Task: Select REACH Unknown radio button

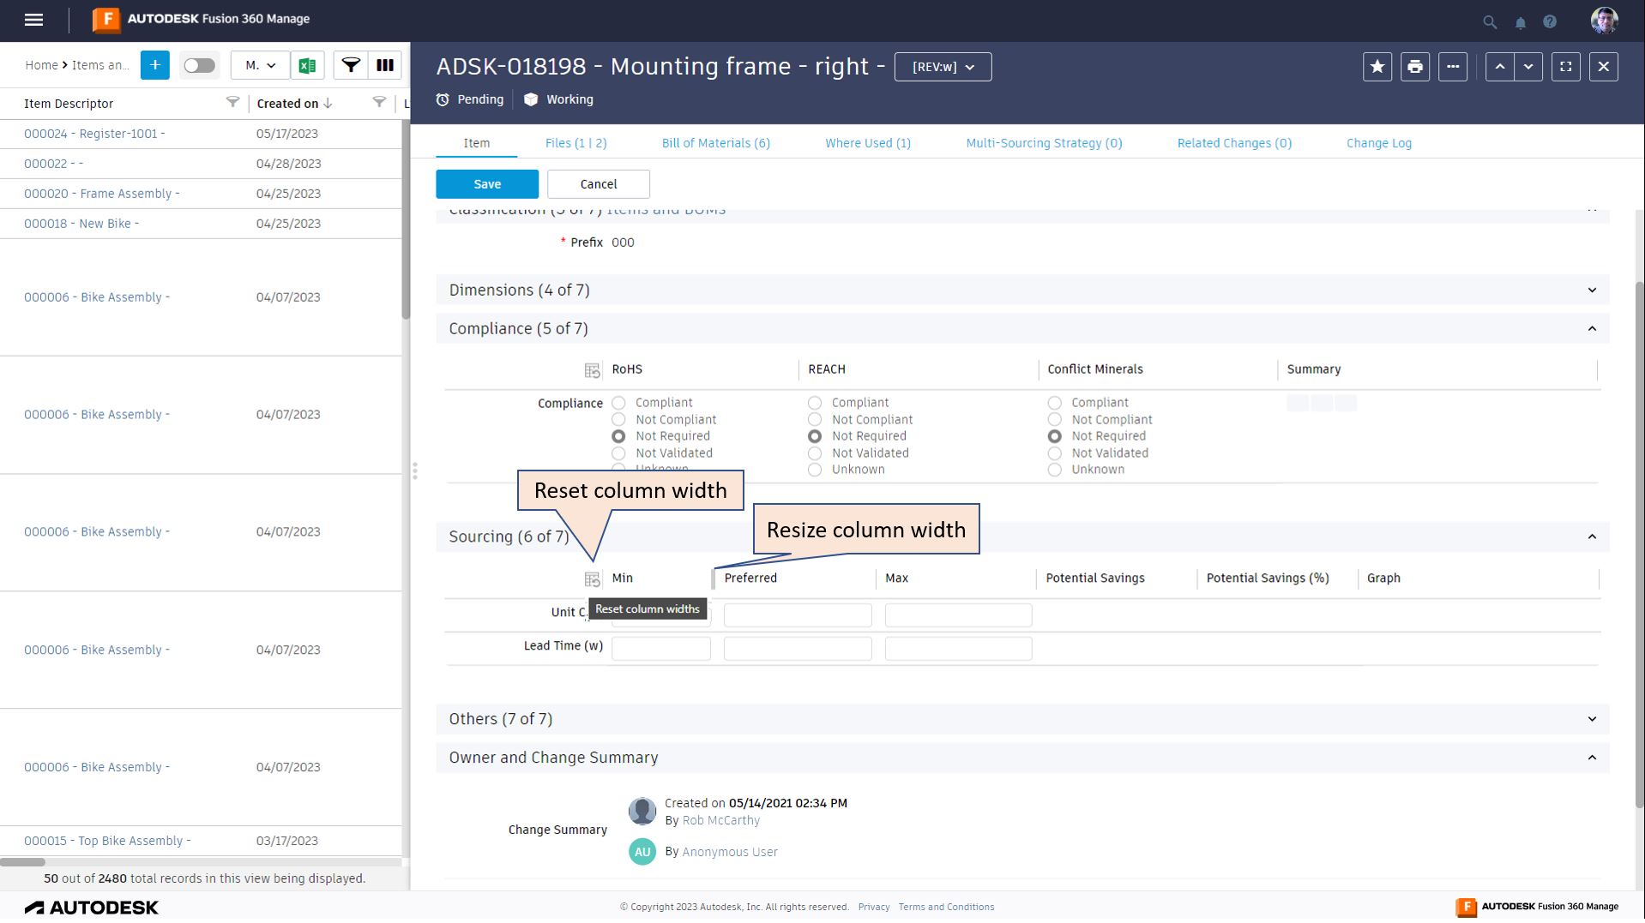Action: tap(815, 470)
